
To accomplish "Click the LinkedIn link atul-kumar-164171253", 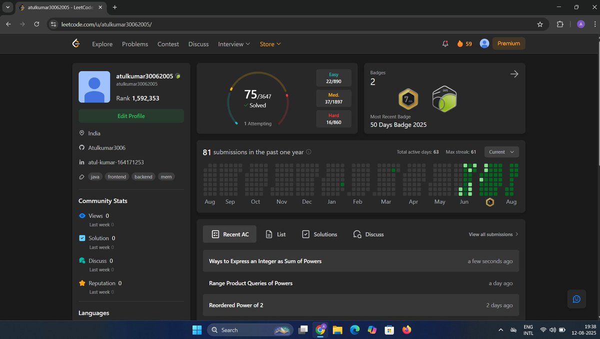I will (x=116, y=162).
